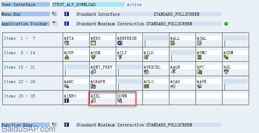Select the empty slot after DOWN
This screenshot has width=259, height=133.
(156, 96)
